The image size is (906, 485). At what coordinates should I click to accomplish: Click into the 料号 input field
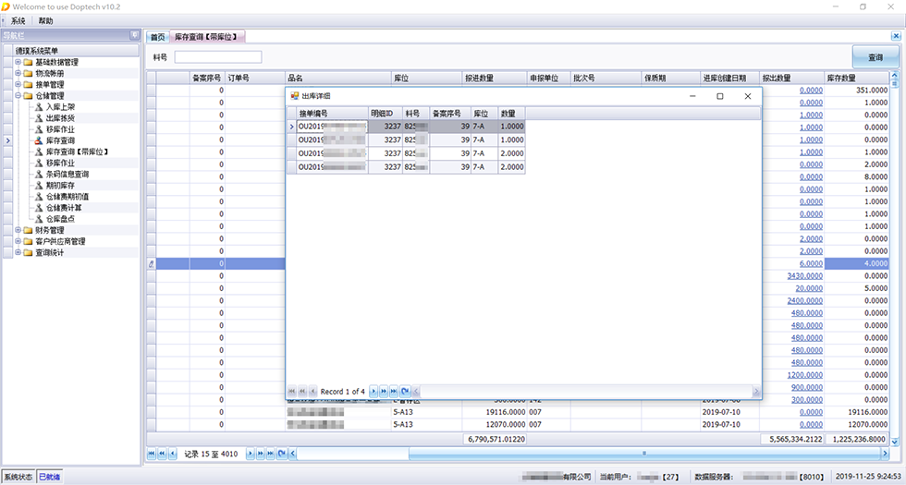click(217, 57)
